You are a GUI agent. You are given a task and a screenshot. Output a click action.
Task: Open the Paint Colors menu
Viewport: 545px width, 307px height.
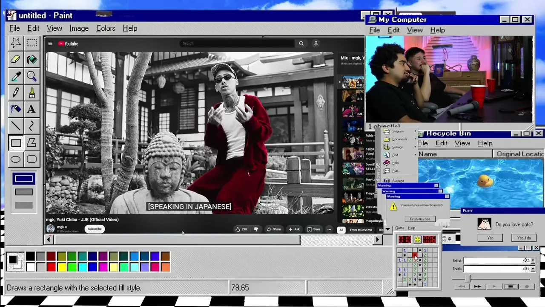tap(106, 29)
